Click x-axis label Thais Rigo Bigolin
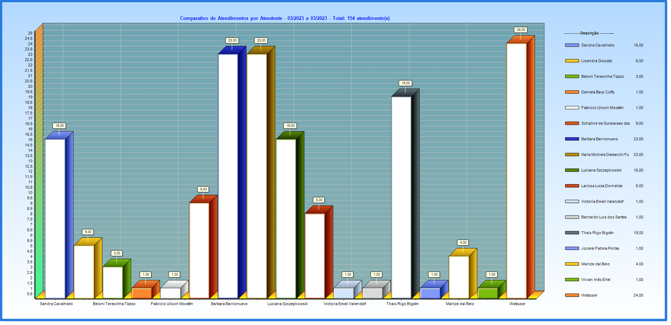Screen dimensions: 671x325 [402, 304]
